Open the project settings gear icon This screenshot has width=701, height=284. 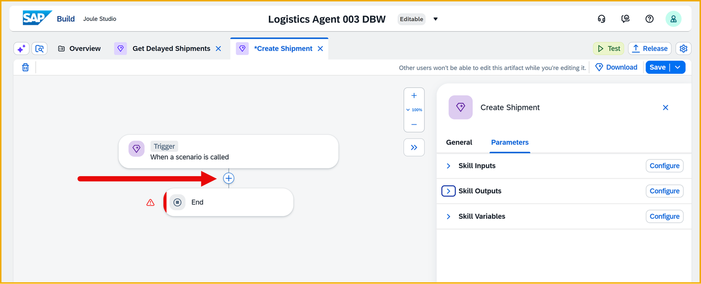683,49
